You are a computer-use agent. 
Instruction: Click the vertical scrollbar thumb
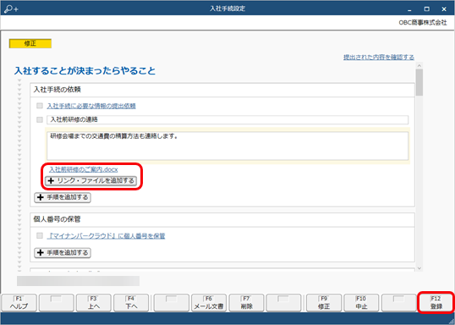point(419,82)
